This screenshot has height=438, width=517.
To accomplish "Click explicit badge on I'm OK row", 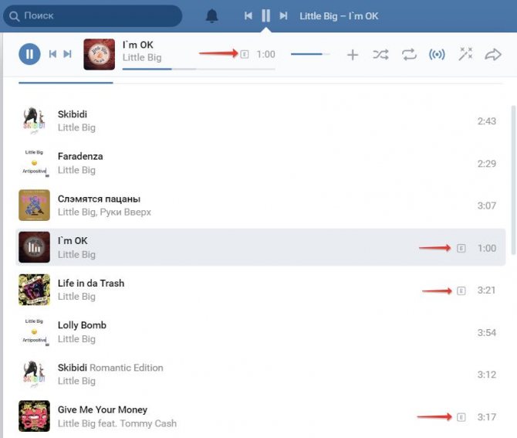I will [461, 248].
